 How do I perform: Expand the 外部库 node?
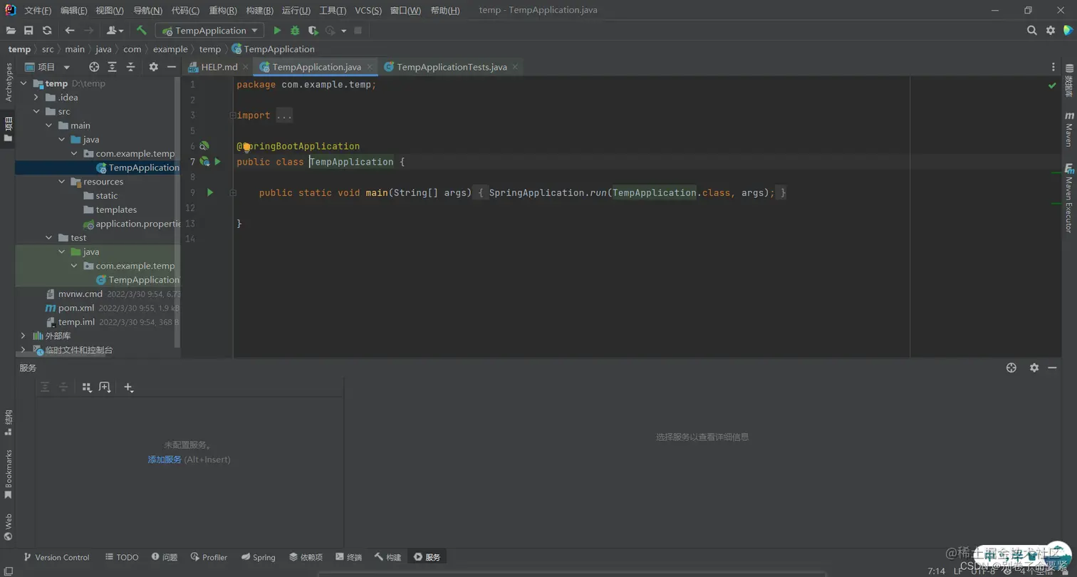(x=23, y=336)
